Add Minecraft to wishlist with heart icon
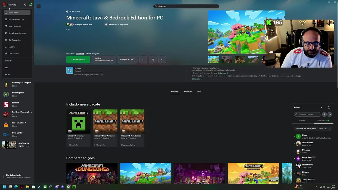The image size is (338, 190). pyautogui.click(x=143, y=59)
